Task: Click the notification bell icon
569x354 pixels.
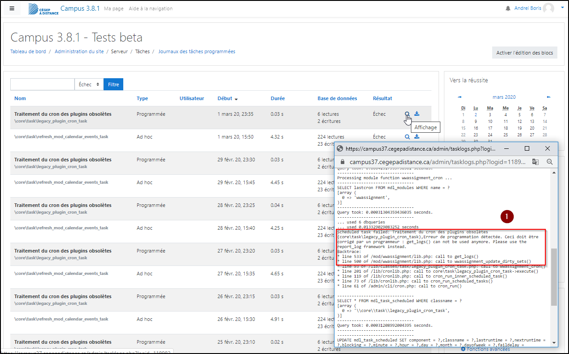Action: click(x=508, y=8)
